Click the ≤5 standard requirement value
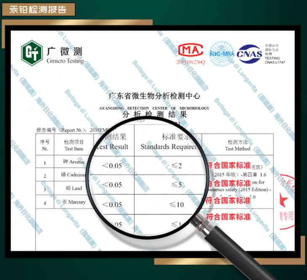 177,185
